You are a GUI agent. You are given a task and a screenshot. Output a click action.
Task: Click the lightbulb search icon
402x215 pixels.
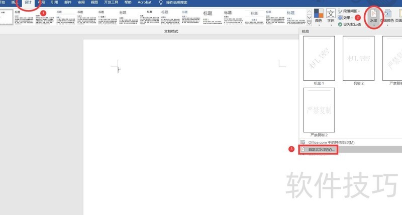161,3
